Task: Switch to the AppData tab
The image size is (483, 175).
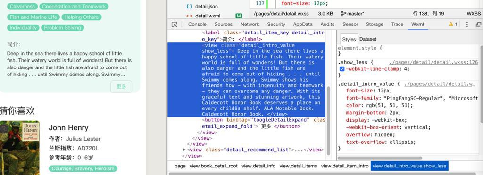Action: pos(302,25)
